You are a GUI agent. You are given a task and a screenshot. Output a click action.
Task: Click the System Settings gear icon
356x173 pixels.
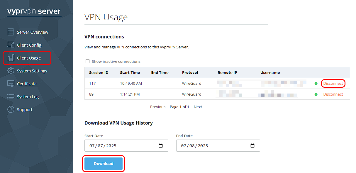[11, 71]
